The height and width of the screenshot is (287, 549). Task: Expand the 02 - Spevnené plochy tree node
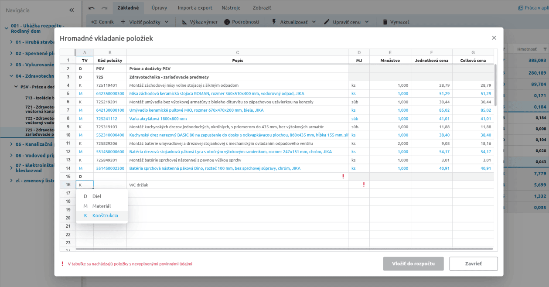coord(11,53)
